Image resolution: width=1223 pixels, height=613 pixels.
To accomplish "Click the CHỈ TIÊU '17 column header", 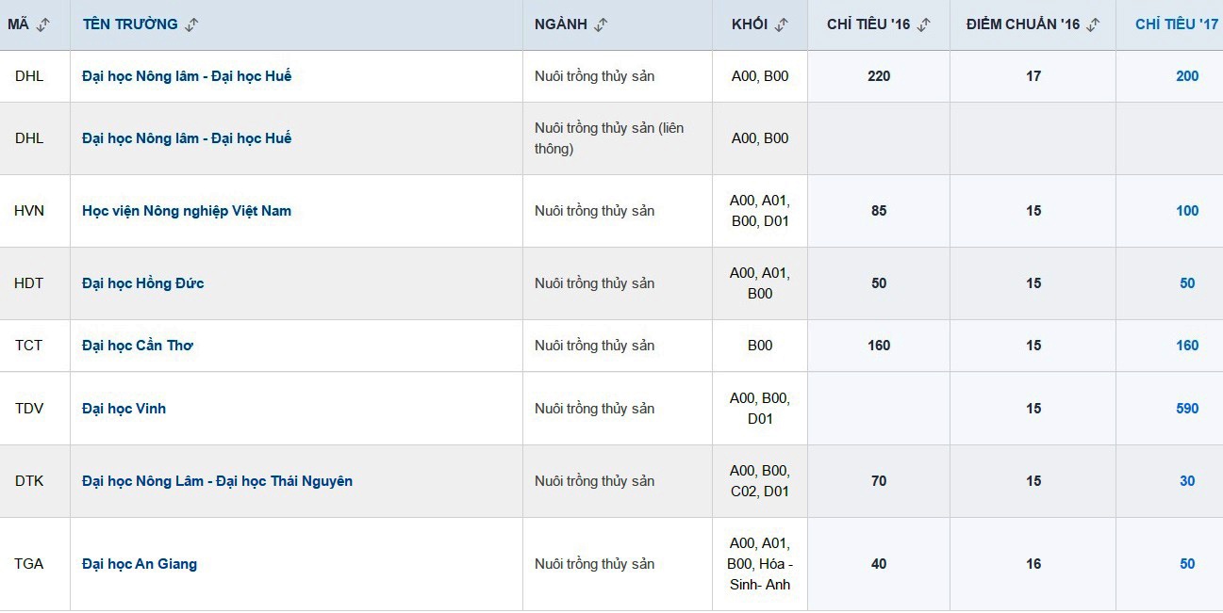I will point(1176,24).
